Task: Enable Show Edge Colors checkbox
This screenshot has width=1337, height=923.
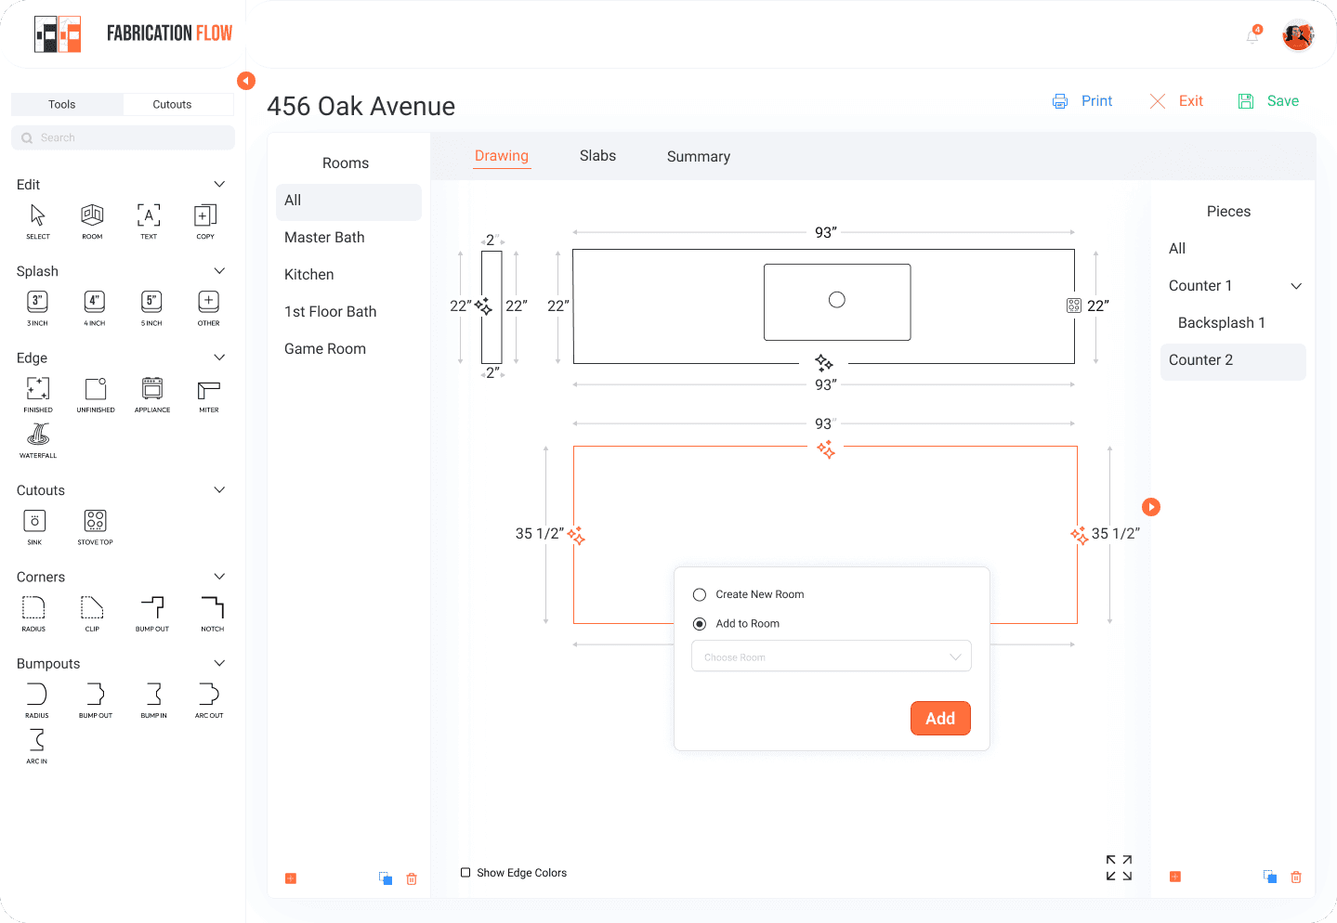Action: [465, 873]
